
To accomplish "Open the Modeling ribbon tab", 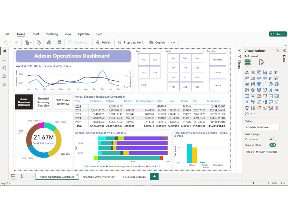I will (52, 34).
